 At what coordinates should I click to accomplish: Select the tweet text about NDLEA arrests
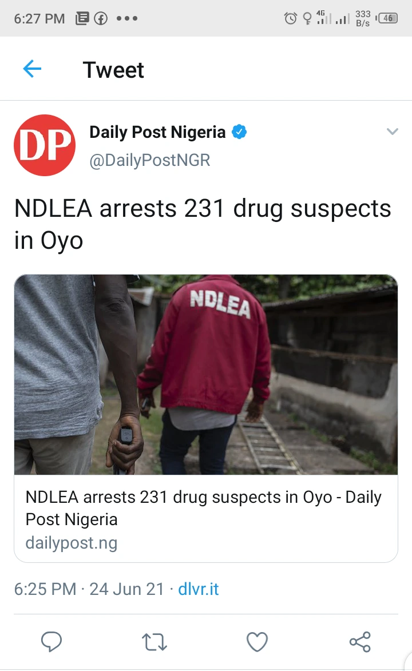[203, 224]
